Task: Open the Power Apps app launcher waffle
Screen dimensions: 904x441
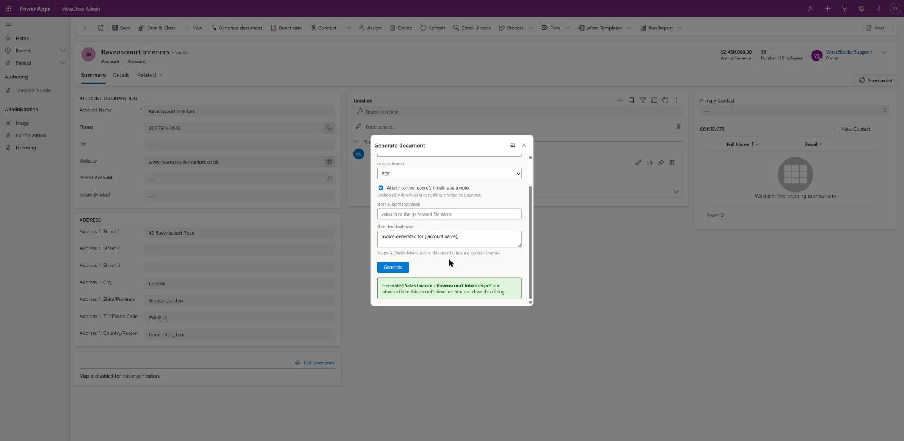Action: 8,9
